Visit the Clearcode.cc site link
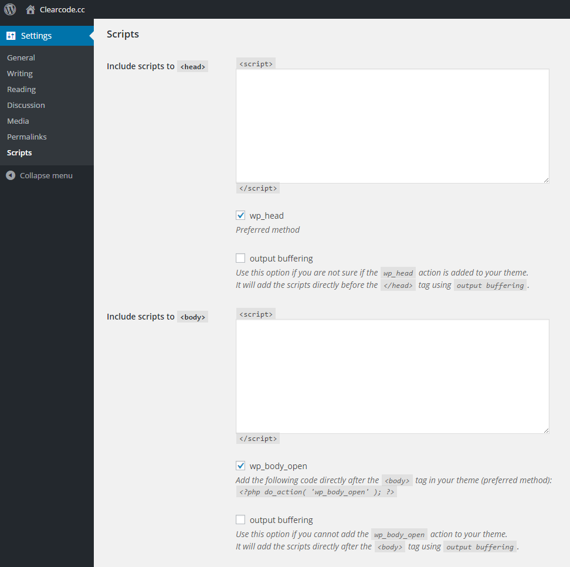 (x=62, y=10)
